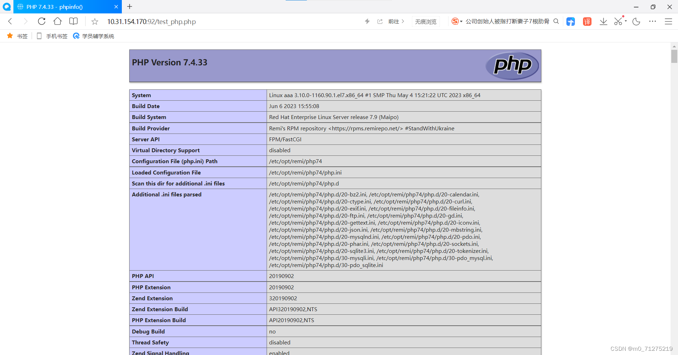Click the 'FPM/FastCGI' value
This screenshot has width=678, height=355.
(x=285, y=140)
